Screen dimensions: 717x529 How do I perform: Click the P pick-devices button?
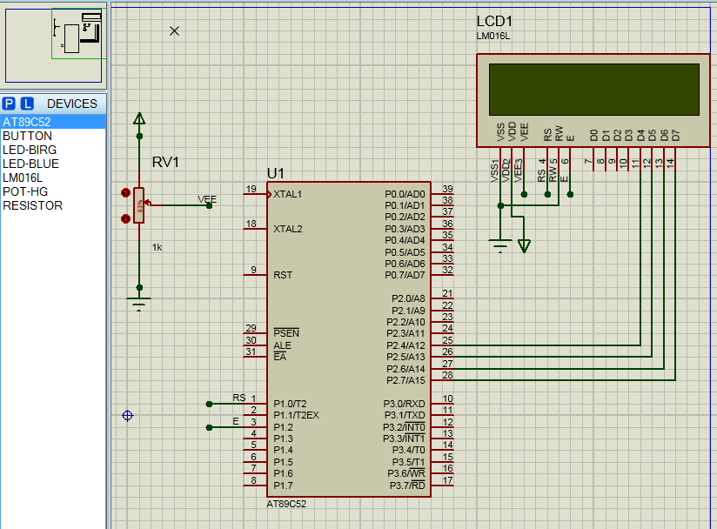(x=8, y=104)
